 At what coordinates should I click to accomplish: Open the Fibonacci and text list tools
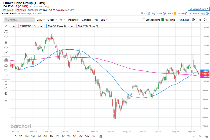click(6, 31)
